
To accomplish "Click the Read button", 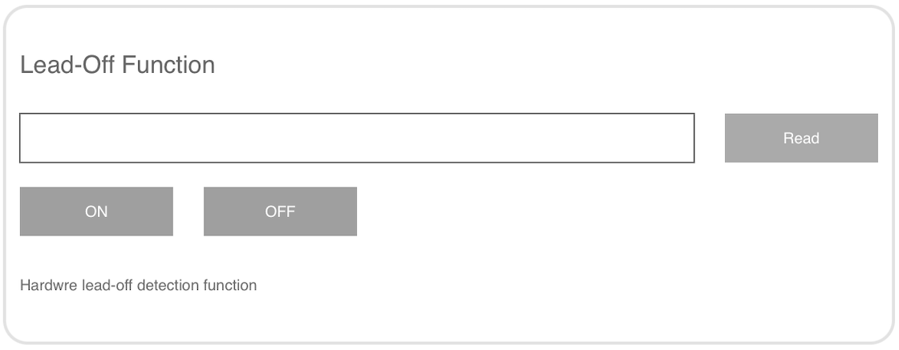I will (x=800, y=138).
